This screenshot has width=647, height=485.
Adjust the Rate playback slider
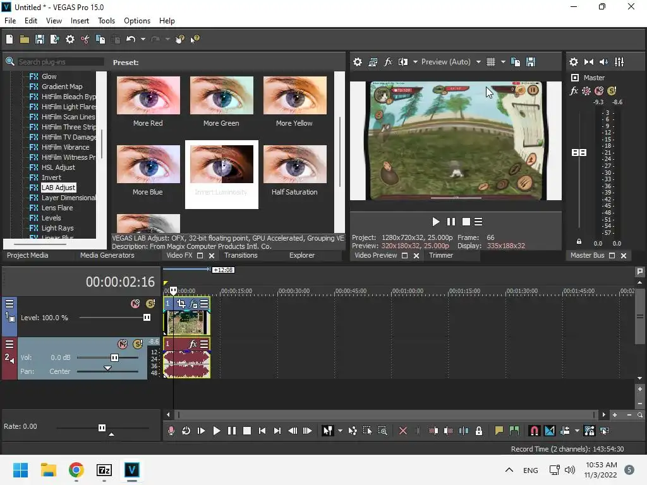click(x=102, y=428)
